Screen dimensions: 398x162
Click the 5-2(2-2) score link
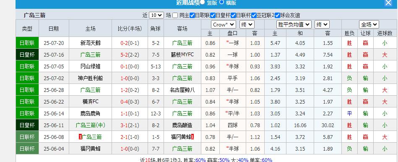pos(130,55)
